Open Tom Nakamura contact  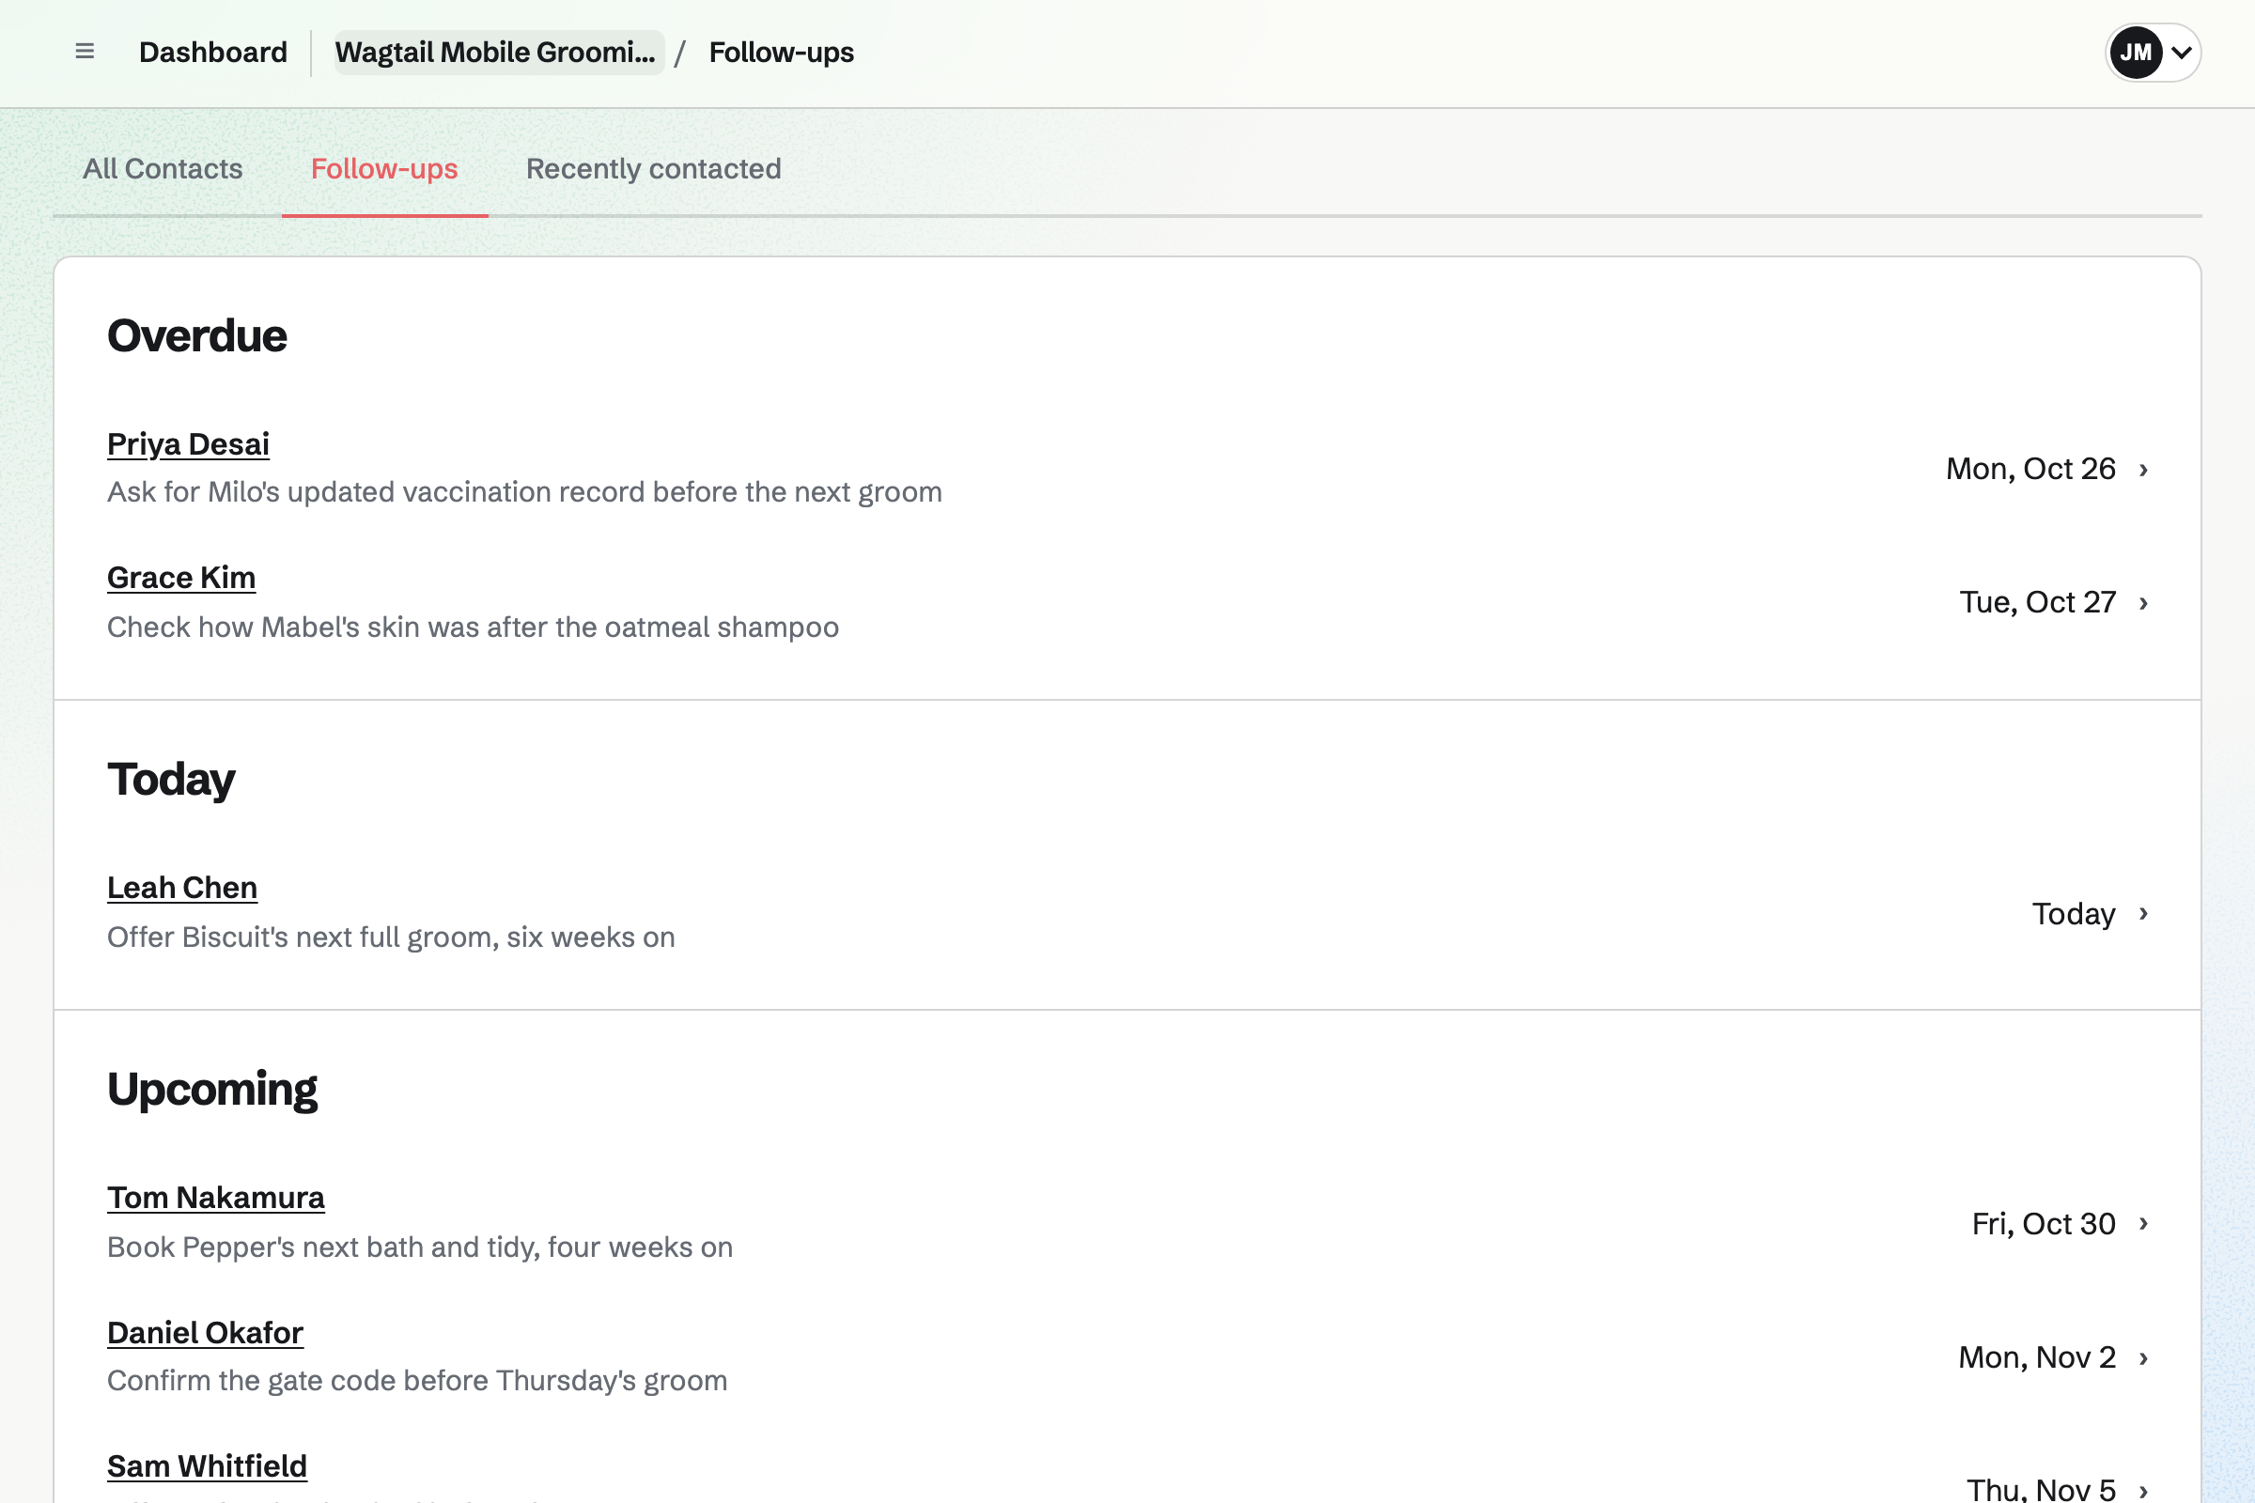point(216,1197)
